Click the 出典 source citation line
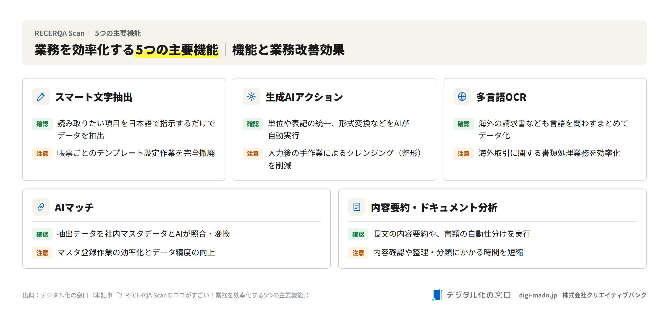This screenshot has width=669, height=323. tap(166, 295)
